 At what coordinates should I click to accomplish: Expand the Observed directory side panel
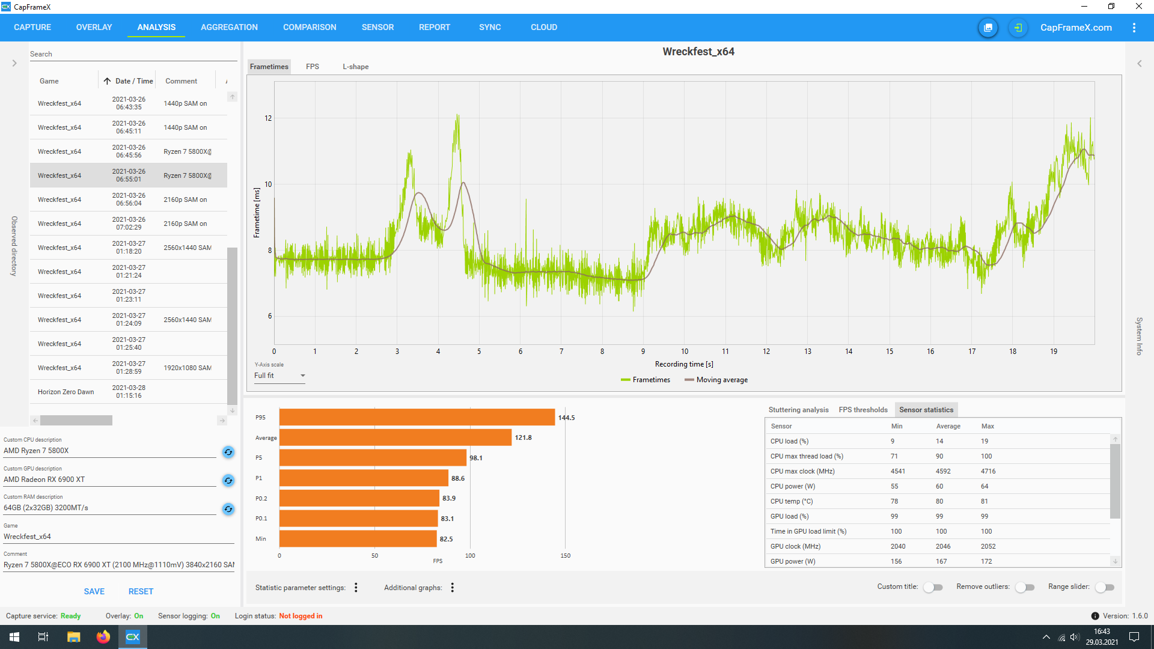pos(14,63)
